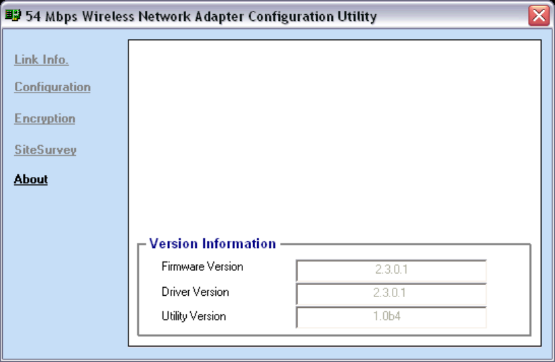Open the Link Info. page
The image size is (555, 362).
tap(41, 59)
